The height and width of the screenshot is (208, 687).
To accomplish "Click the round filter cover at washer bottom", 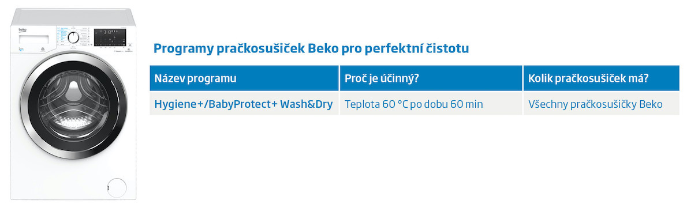I will click(x=117, y=187).
